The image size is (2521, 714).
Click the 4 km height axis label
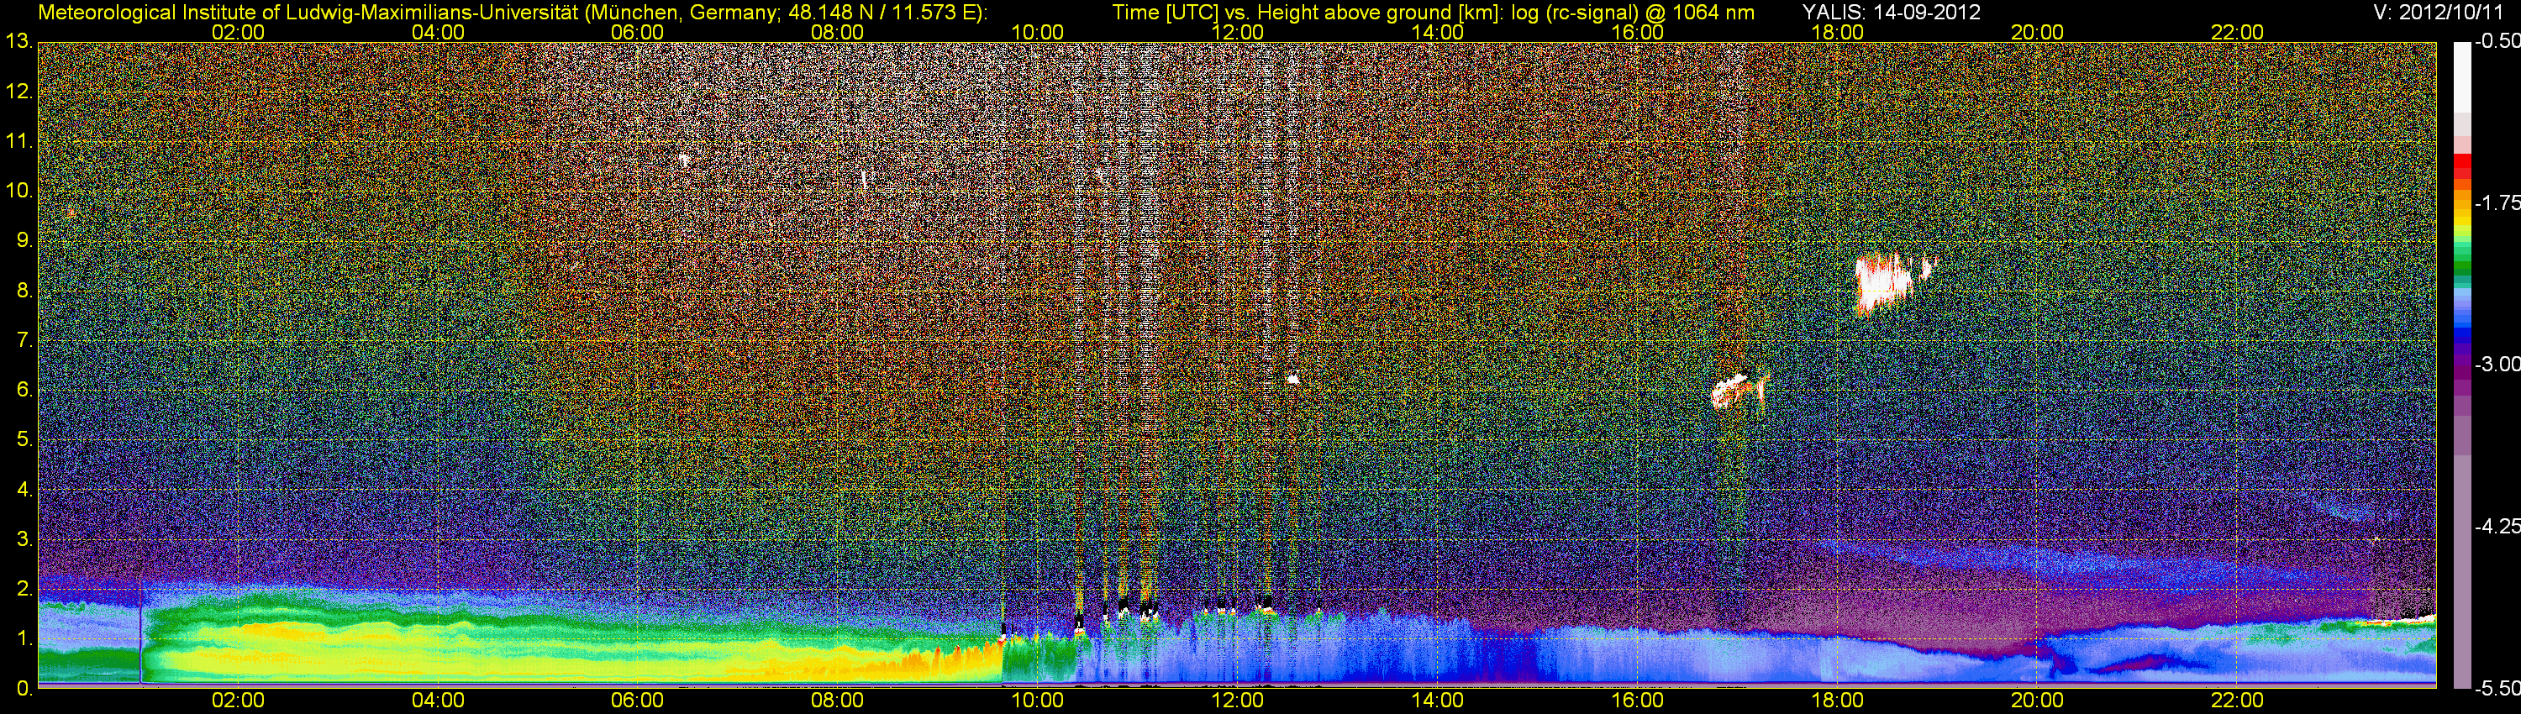pyautogui.click(x=24, y=490)
